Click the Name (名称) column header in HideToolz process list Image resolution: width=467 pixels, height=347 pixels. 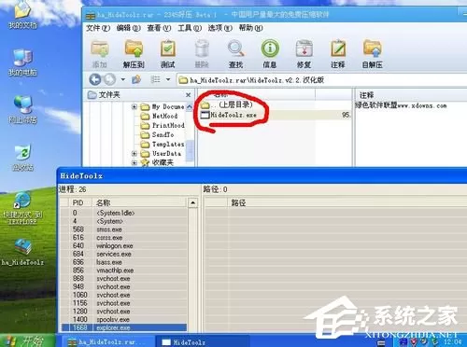140,203
